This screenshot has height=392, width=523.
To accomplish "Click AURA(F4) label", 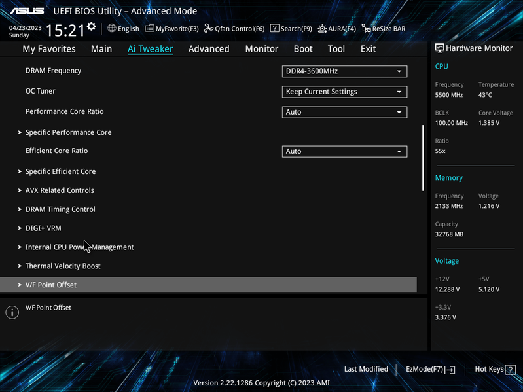I will click(x=342, y=29).
